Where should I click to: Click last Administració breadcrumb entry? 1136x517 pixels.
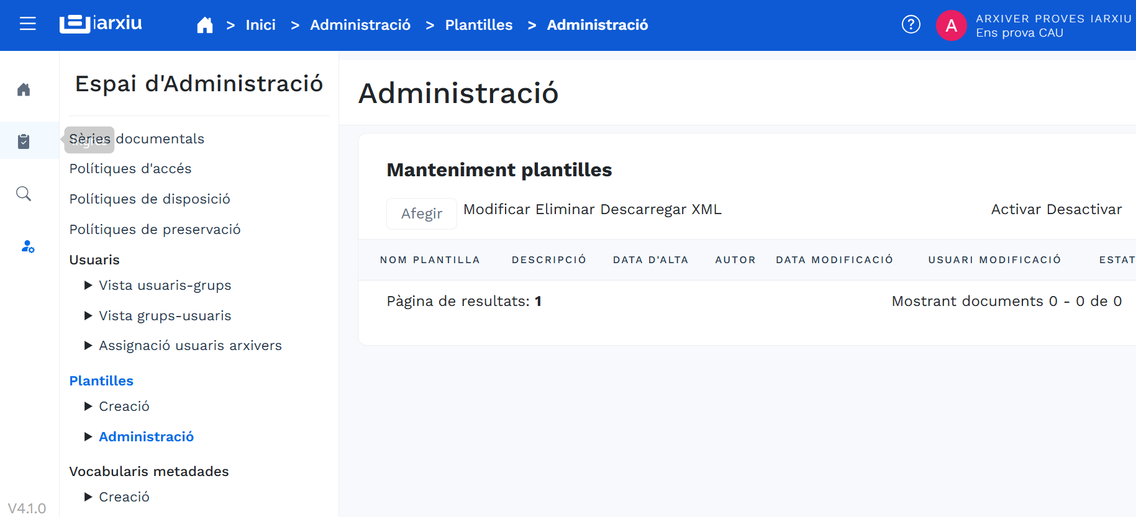pos(598,25)
